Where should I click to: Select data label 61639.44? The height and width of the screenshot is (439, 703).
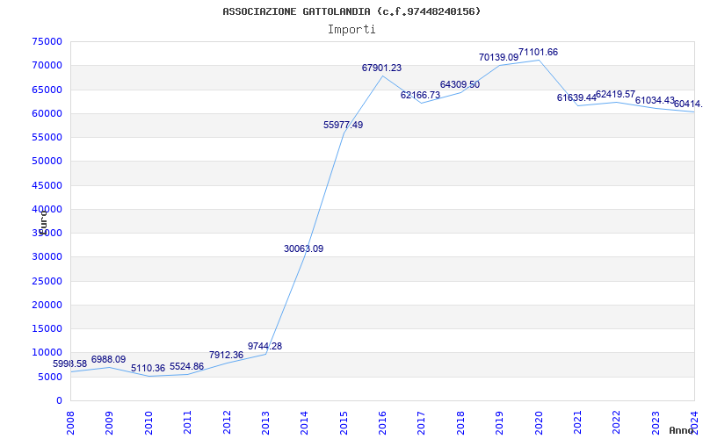(x=577, y=97)
